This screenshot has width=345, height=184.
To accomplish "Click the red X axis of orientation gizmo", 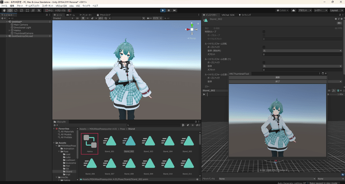I will point(188,29).
